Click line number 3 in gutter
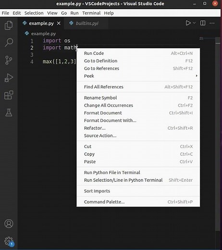 click(32, 55)
